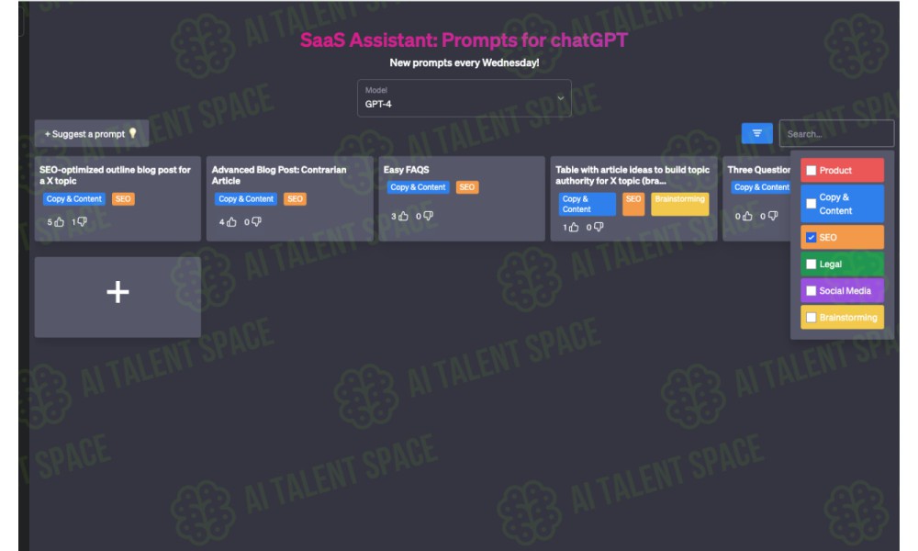Thumbs up the Advanced Blog Post card
The width and height of the screenshot is (918, 551).
coord(231,222)
